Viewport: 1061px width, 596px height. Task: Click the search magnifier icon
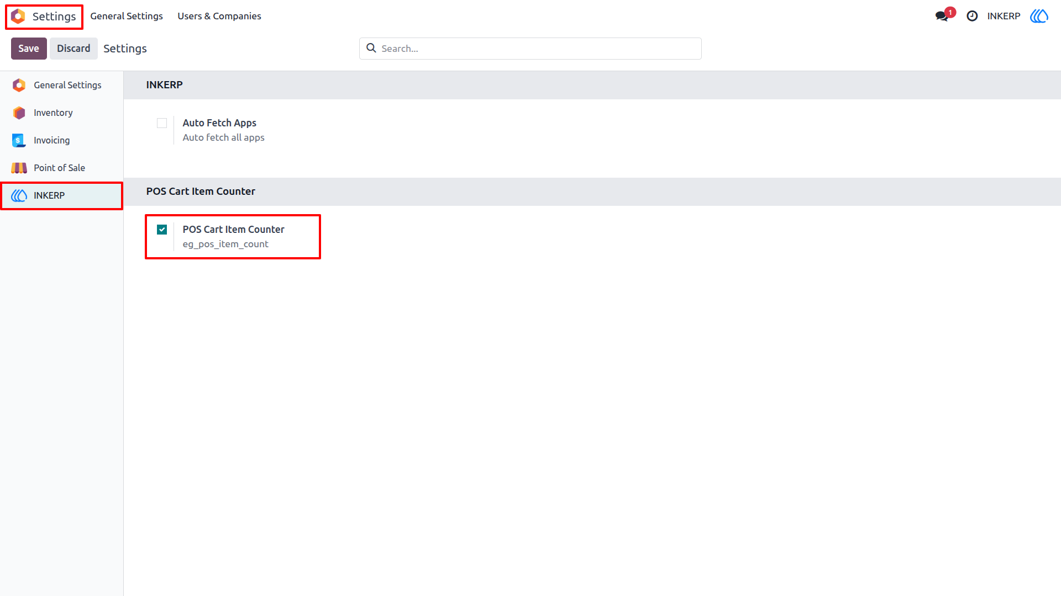pyautogui.click(x=371, y=48)
